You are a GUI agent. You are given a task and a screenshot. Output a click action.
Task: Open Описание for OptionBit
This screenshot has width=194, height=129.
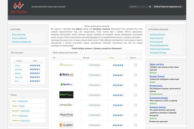coord(94,105)
